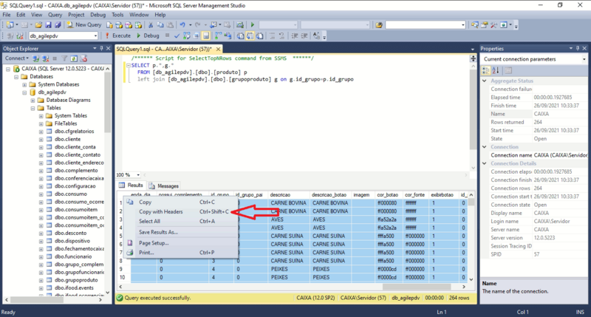Toggle Include Actual Execution Plan icon
The height and width of the screenshot is (317, 591).
[x=218, y=35]
